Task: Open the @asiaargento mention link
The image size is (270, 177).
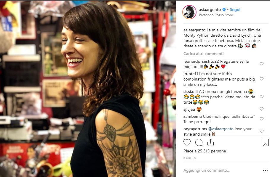Action: click(x=221, y=129)
